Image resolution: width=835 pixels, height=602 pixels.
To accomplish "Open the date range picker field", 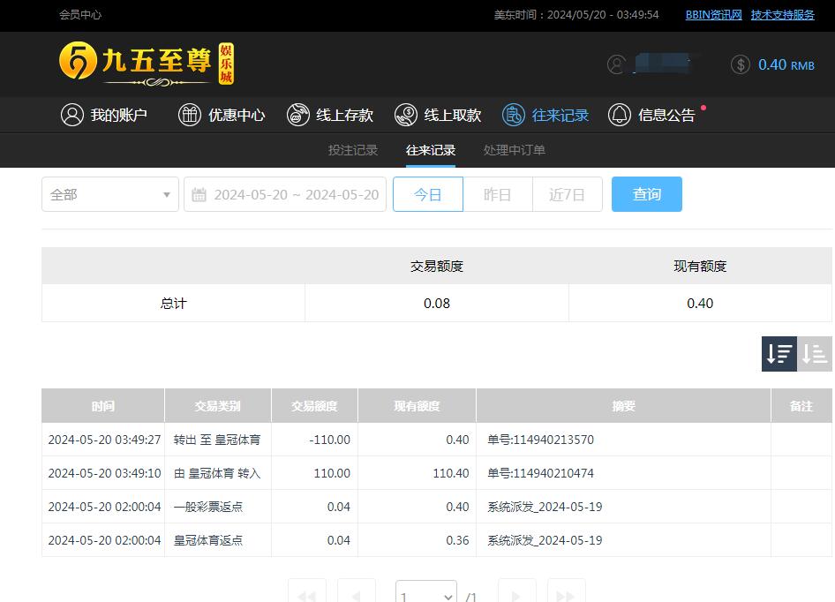I will pos(296,194).
